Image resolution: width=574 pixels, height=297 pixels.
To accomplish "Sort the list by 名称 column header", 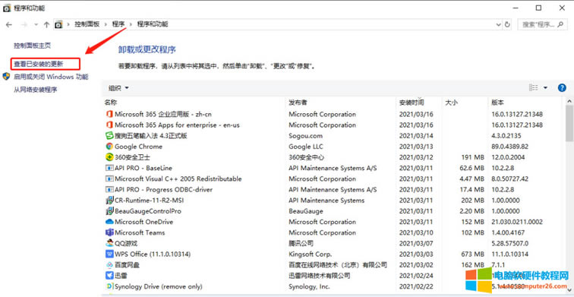I will click(110, 103).
